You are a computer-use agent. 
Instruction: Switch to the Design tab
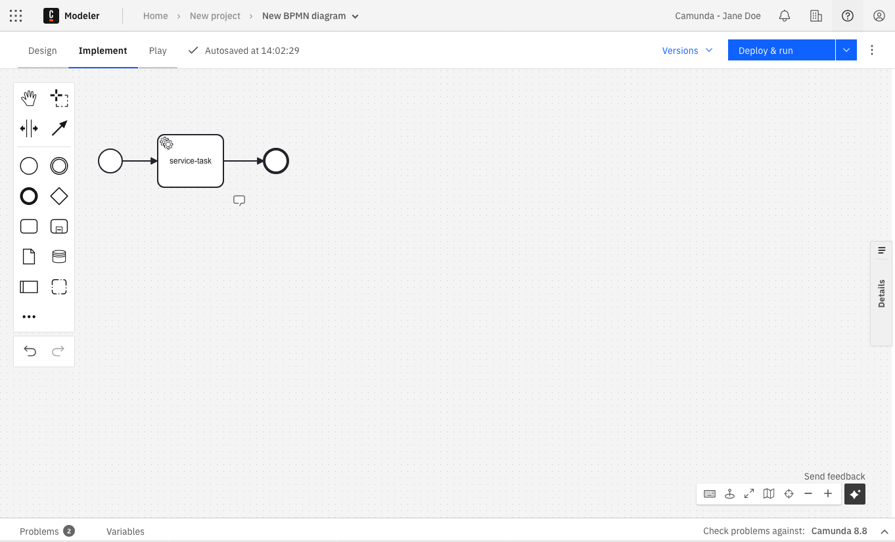tap(42, 50)
